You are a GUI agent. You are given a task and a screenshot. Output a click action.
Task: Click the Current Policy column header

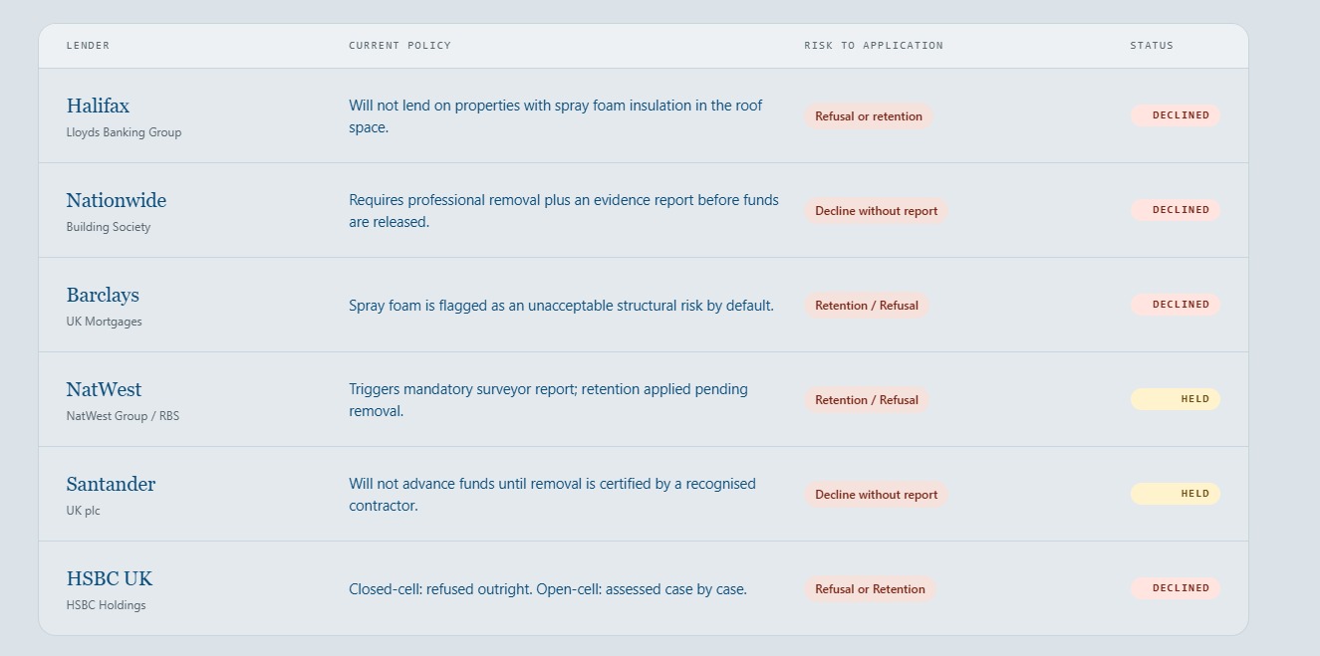click(399, 46)
